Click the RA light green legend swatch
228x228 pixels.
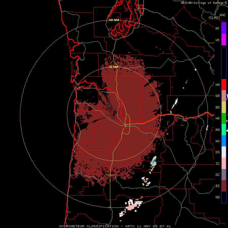coord(224,130)
